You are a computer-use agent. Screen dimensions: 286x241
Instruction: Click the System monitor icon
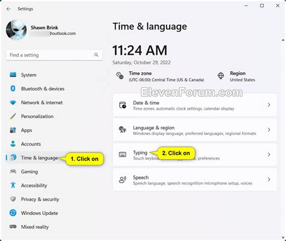click(x=13, y=75)
